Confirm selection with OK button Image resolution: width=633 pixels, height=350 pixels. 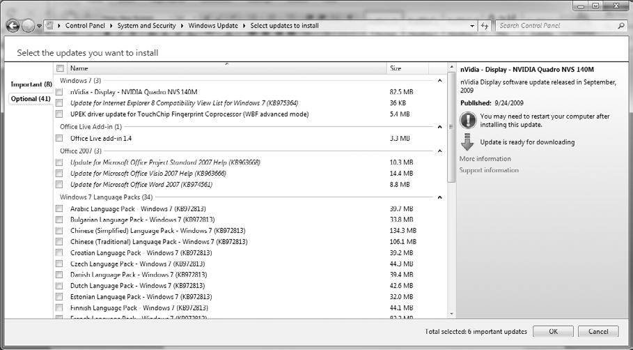[553, 331]
